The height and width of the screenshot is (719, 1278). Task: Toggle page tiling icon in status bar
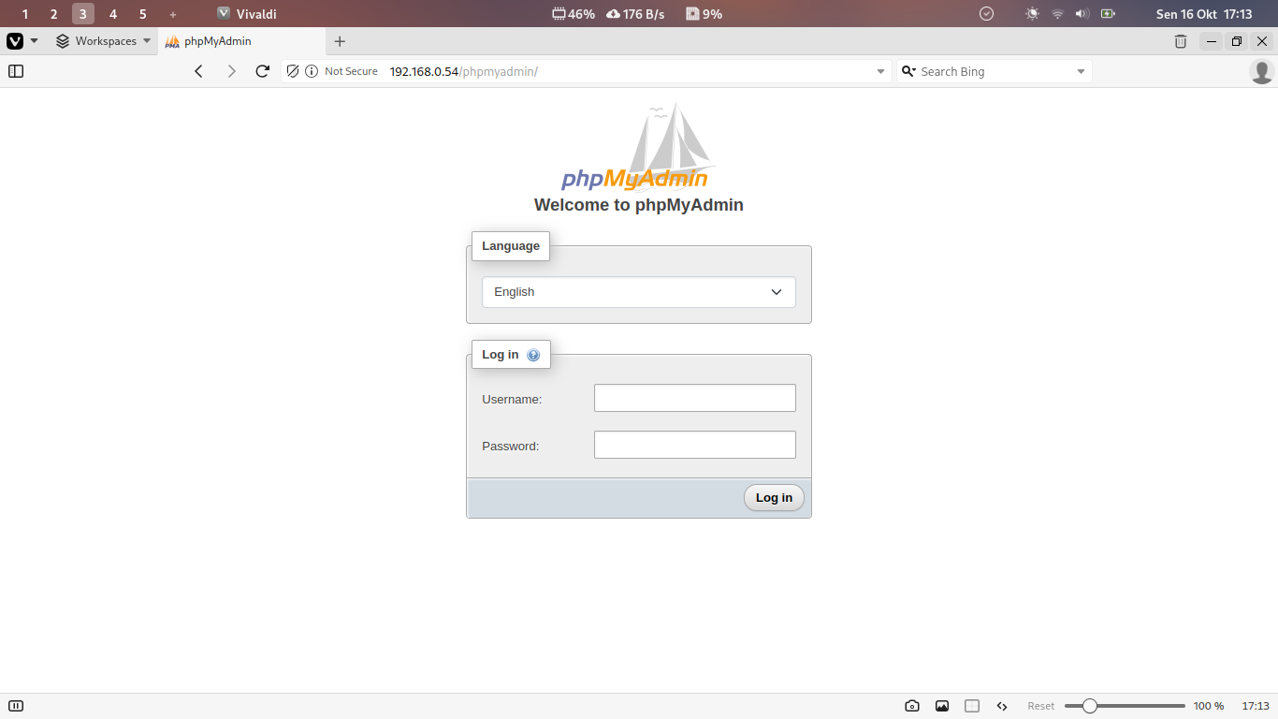[x=972, y=706]
